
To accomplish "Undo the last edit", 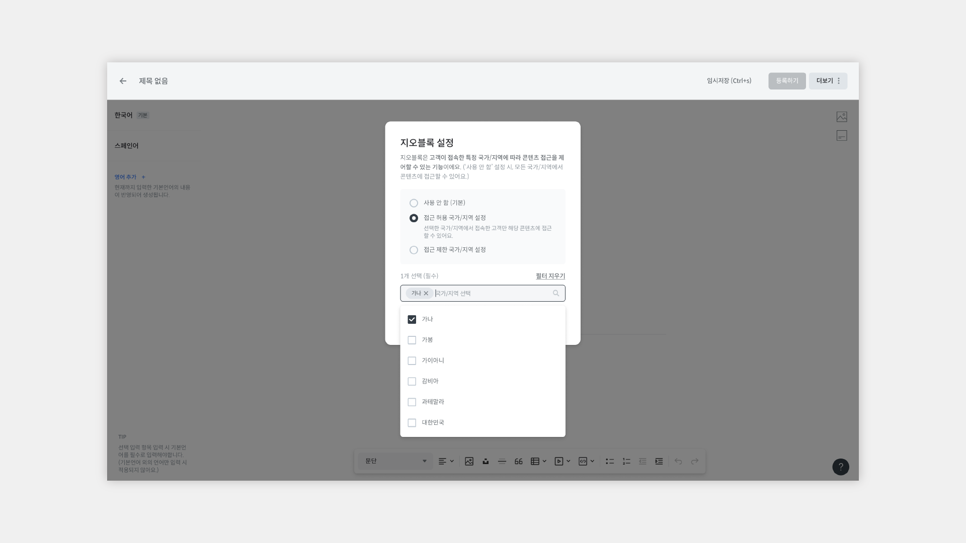I will coord(678,461).
